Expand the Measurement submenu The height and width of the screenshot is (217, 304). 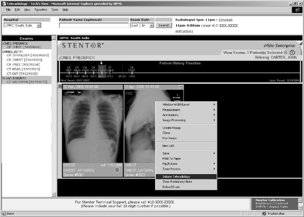click(186, 110)
